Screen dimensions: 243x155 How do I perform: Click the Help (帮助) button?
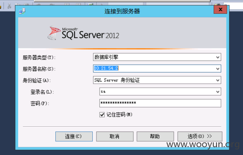pos(155,136)
